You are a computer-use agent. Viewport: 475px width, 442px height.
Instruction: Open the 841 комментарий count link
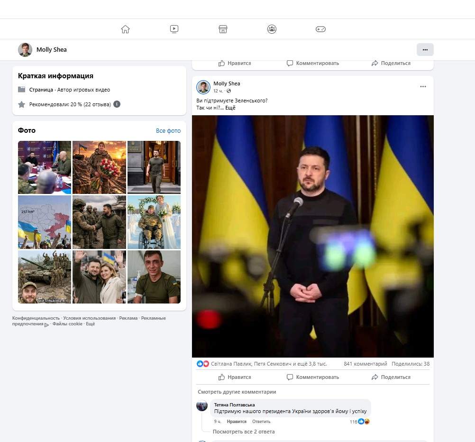(365, 364)
